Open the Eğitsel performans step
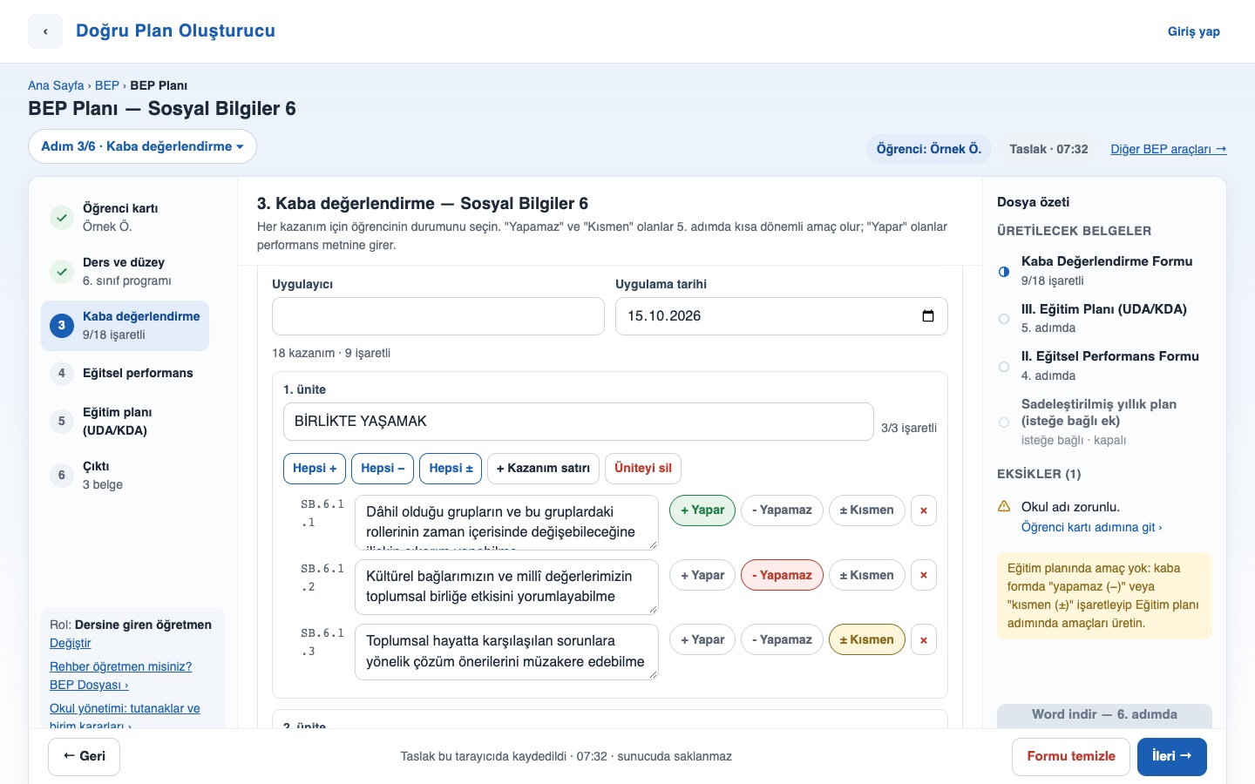 click(125, 374)
